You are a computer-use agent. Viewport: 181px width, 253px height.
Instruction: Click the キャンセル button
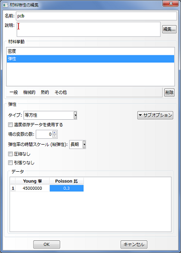[x=134, y=244]
